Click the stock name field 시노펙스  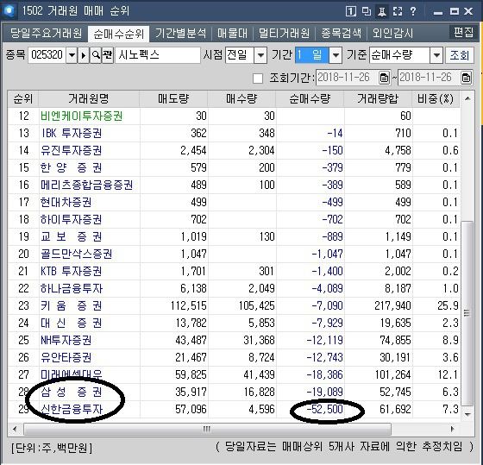point(157,55)
